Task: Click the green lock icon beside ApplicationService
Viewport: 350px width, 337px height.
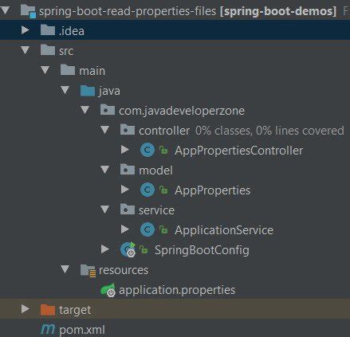Action: coord(163,229)
